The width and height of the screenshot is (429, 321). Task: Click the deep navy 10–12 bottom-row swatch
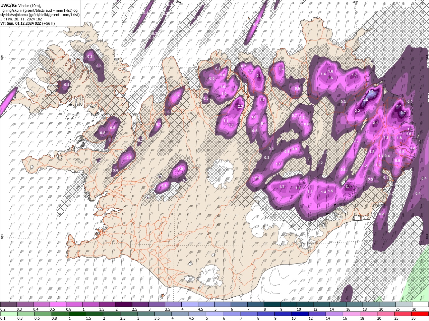[x=300, y=314]
